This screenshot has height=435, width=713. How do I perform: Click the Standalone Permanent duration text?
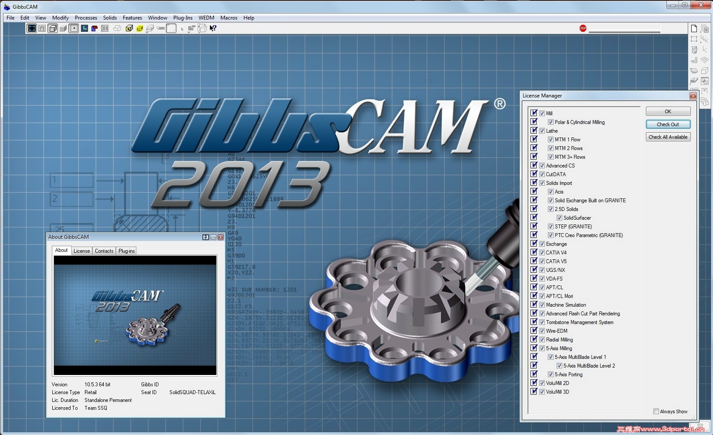108,400
